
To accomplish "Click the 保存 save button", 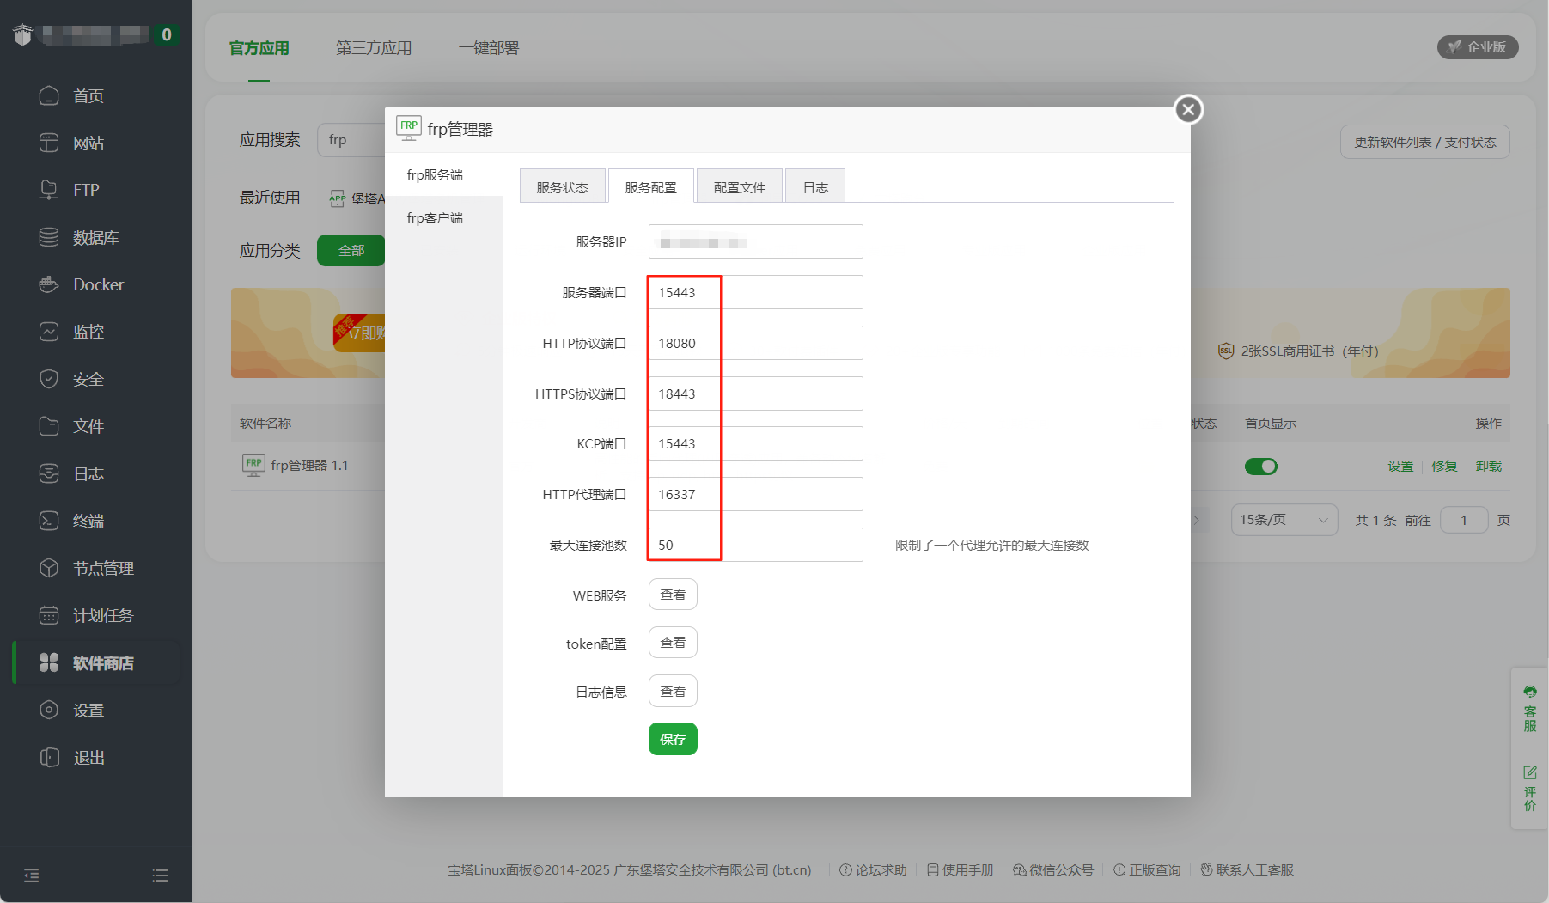I will tap(673, 739).
